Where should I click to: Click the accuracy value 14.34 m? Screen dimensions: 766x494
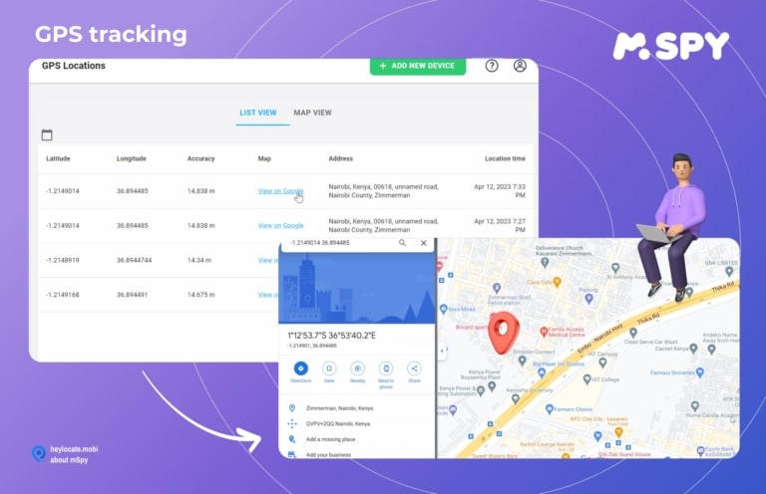coord(199,260)
